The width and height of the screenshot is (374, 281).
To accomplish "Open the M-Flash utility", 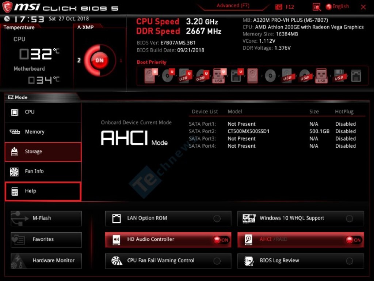I will click(x=46, y=218).
